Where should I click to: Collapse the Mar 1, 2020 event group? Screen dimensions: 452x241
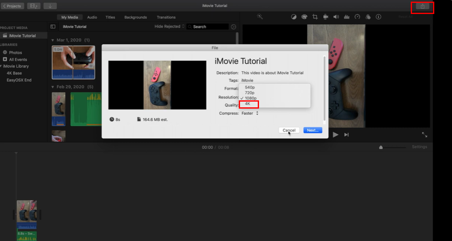(x=52, y=40)
